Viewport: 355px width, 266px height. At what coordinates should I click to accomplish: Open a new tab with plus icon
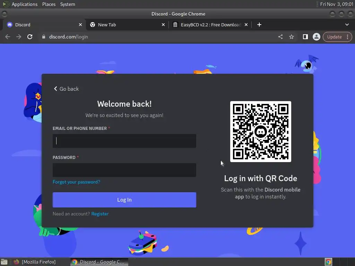259,25
